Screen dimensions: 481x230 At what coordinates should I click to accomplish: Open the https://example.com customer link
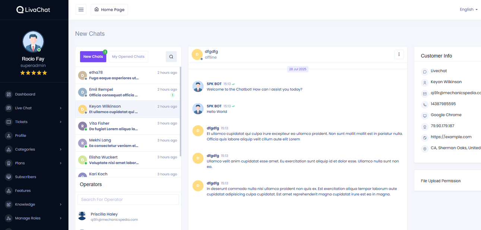(451, 137)
